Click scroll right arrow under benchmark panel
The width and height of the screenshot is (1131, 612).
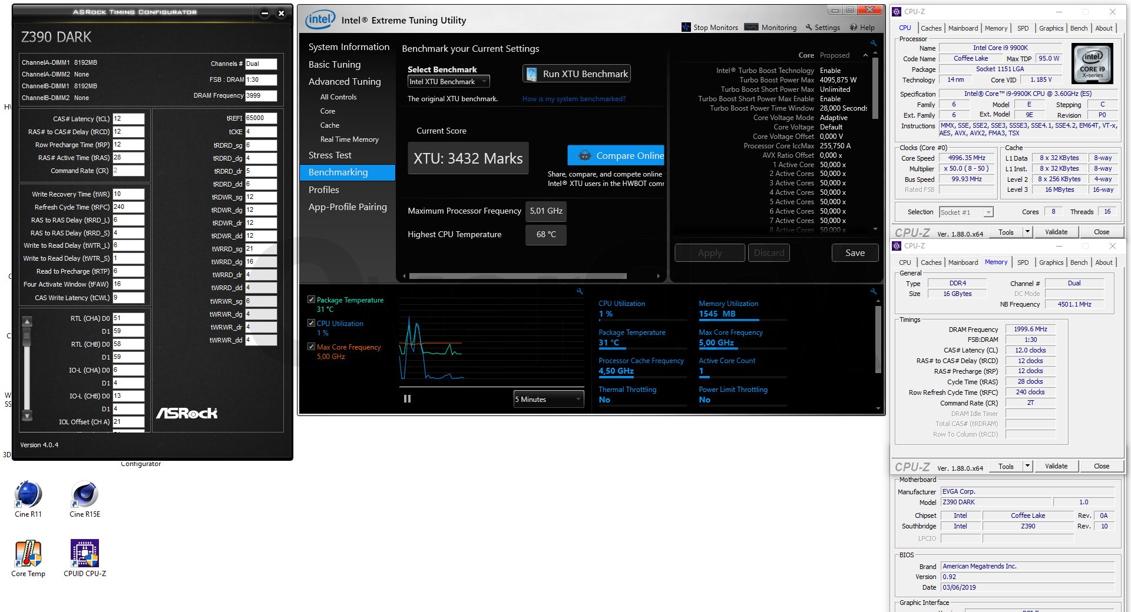coord(658,275)
